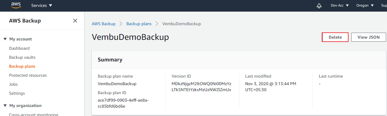The image size is (387, 116).
Task: Click the VembuDemoBackup page heading
Action: point(130,37)
